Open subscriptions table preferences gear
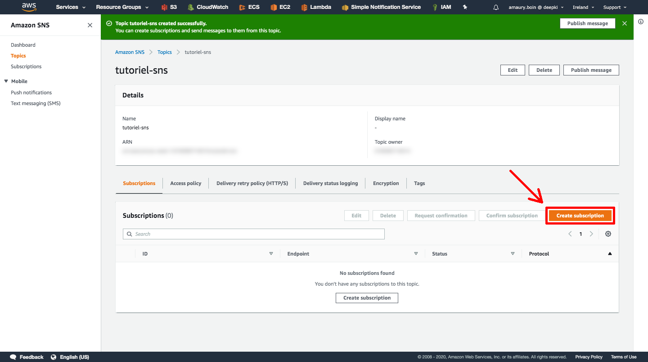The width and height of the screenshot is (648, 362). 608,234
